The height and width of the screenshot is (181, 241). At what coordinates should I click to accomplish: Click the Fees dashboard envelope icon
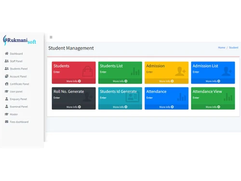(7, 122)
